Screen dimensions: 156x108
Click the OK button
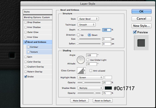[x=142, y=12]
